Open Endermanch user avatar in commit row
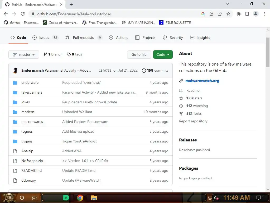The image size is (270, 203). pos(15,70)
